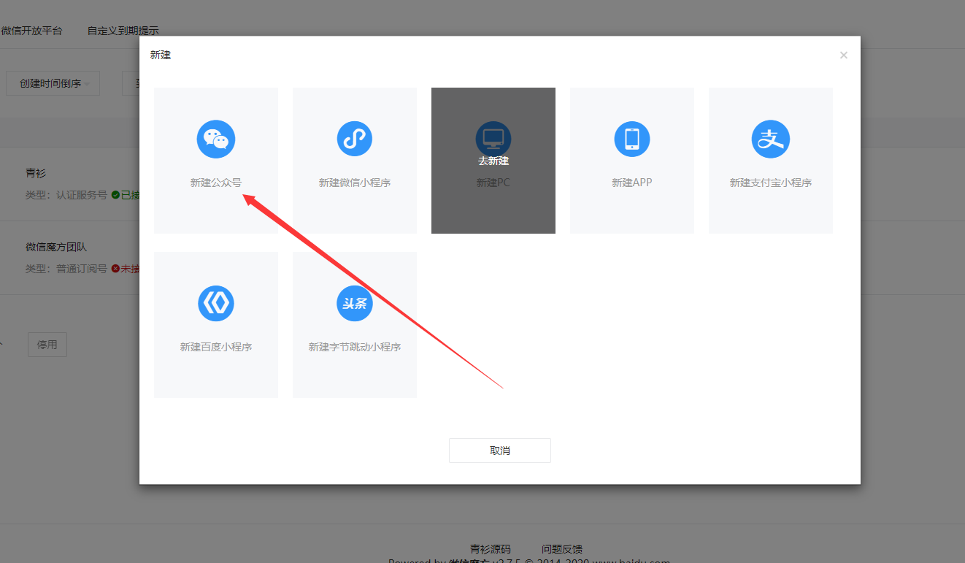Click the Toutiao ByteDance icon
Screen dimensions: 965x563
tap(355, 303)
